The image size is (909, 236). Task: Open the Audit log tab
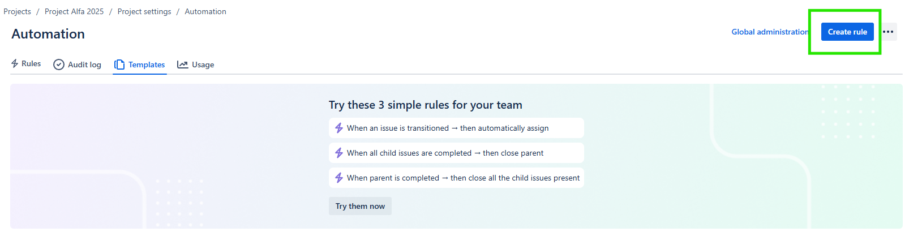84,65
